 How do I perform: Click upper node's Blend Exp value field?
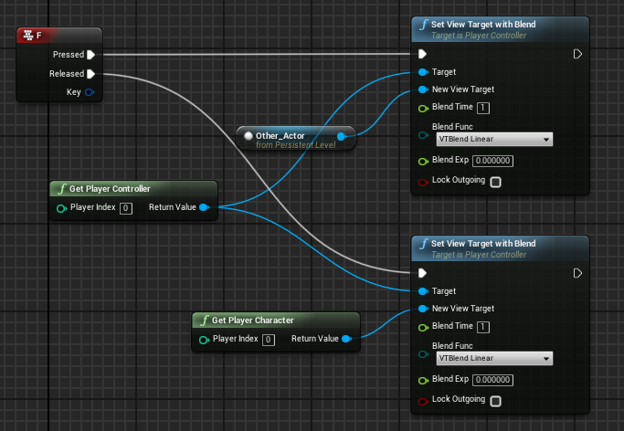coord(492,161)
